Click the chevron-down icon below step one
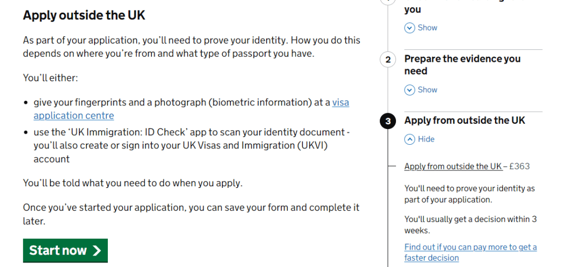This screenshot has height=267, width=568. pyautogui.click(x=409, y=28)
